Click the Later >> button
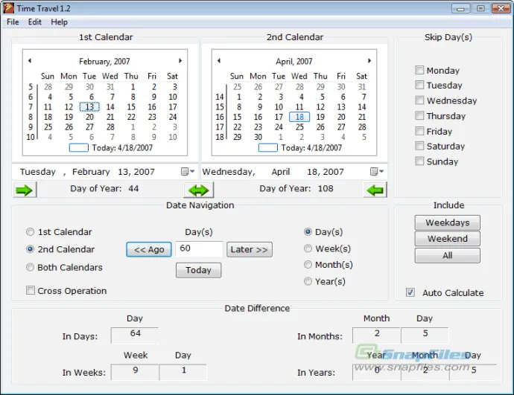 (250, 250)
